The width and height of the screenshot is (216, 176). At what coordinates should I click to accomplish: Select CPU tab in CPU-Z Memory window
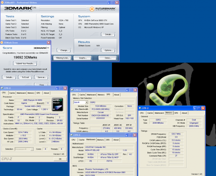coord(142,113)
